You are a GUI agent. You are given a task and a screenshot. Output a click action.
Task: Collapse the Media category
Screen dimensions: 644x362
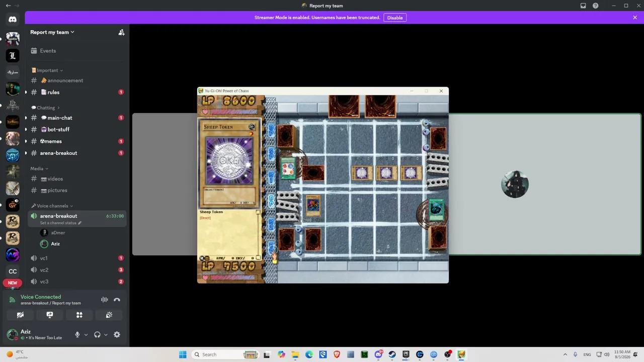(x=39, y=168)
